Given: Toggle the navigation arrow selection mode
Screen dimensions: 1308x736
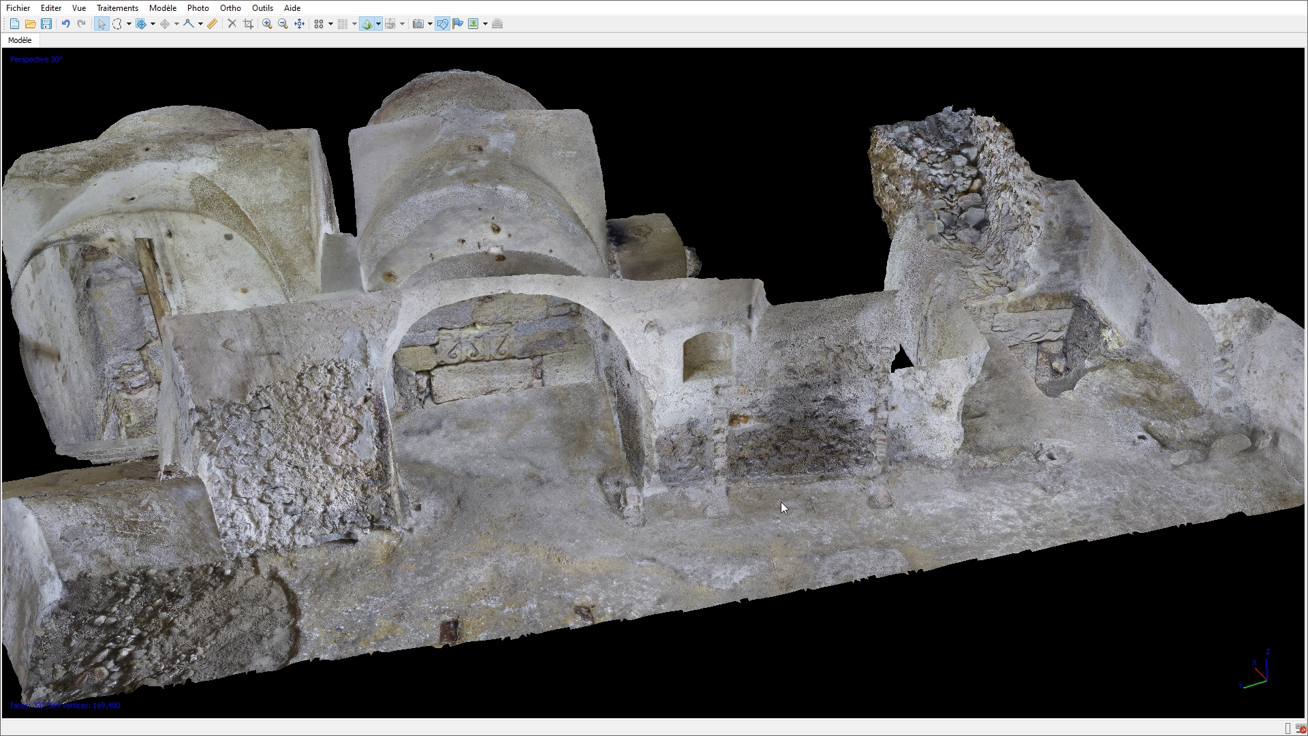Looking at the screenshot, I should point(102,24).
